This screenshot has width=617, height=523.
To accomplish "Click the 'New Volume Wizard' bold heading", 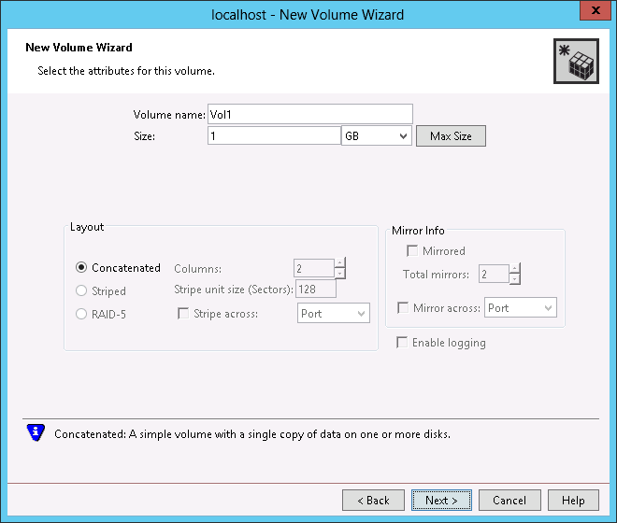I will (79, 48).
